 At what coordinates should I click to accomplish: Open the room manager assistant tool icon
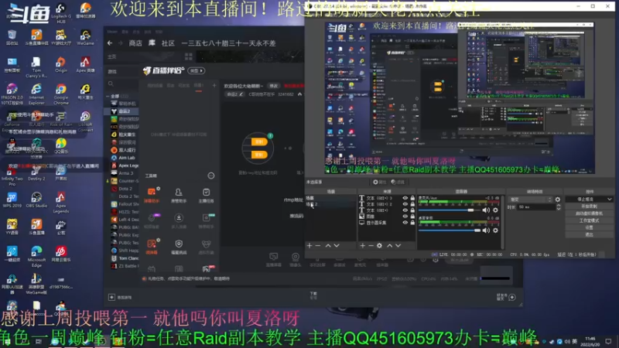click(x=179, y=195)
